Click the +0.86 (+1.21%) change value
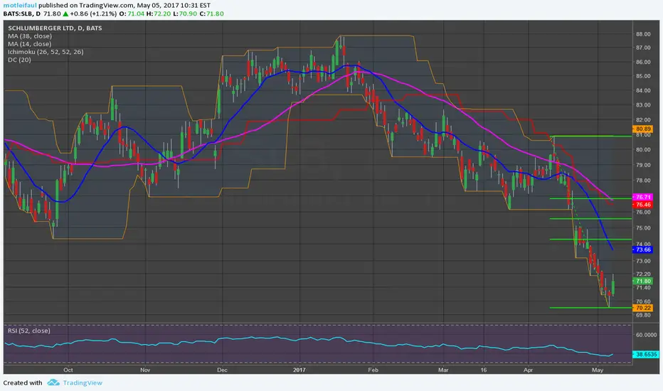 [93, 14]
